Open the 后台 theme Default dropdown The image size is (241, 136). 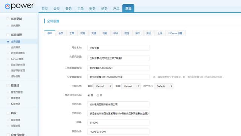pyautogui.click(x=131, y=86)
